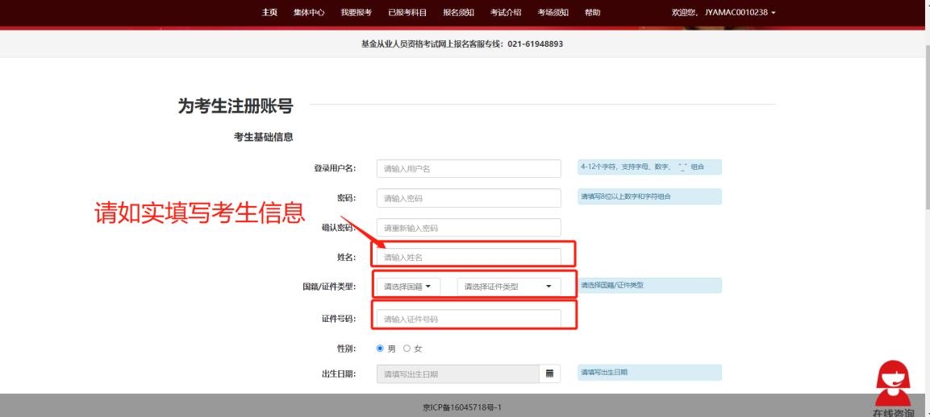The height and width of the screenshot is (417, 930).
Task: Click the 考场须知 navigation link
Action: pyautogui.click(x=553, y=12)
